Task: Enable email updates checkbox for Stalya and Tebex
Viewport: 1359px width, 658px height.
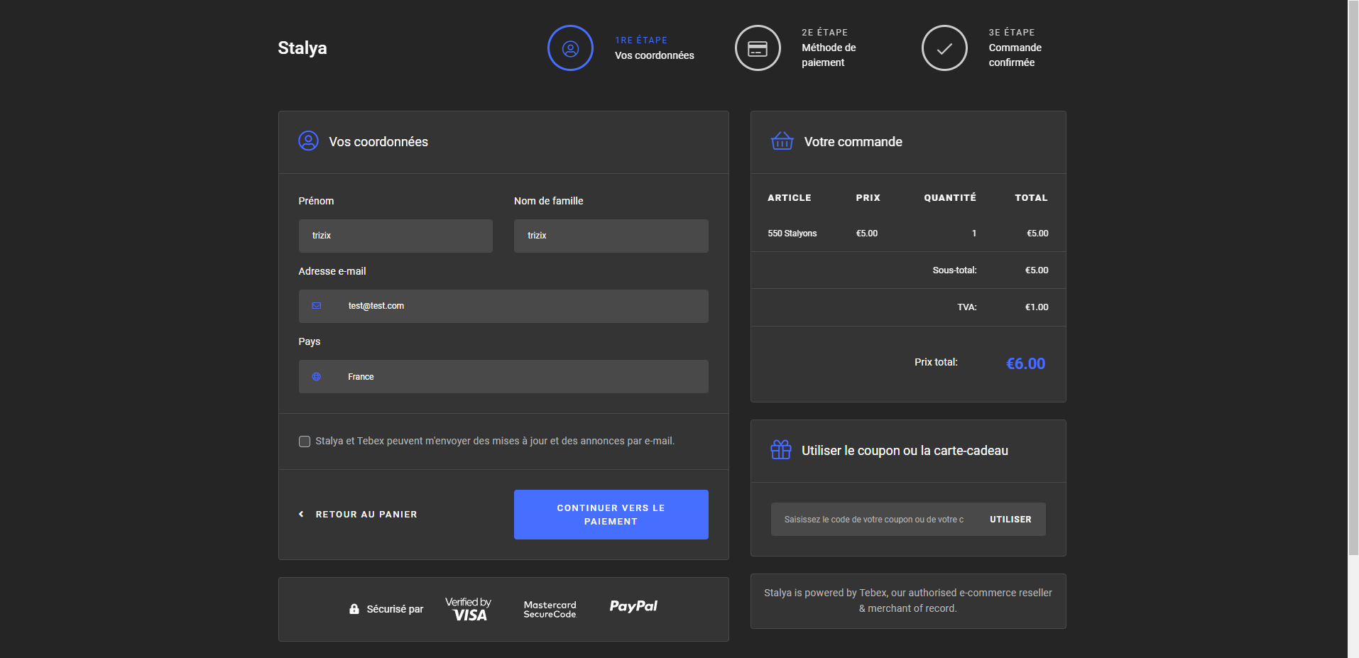Action: click(305, 442)
